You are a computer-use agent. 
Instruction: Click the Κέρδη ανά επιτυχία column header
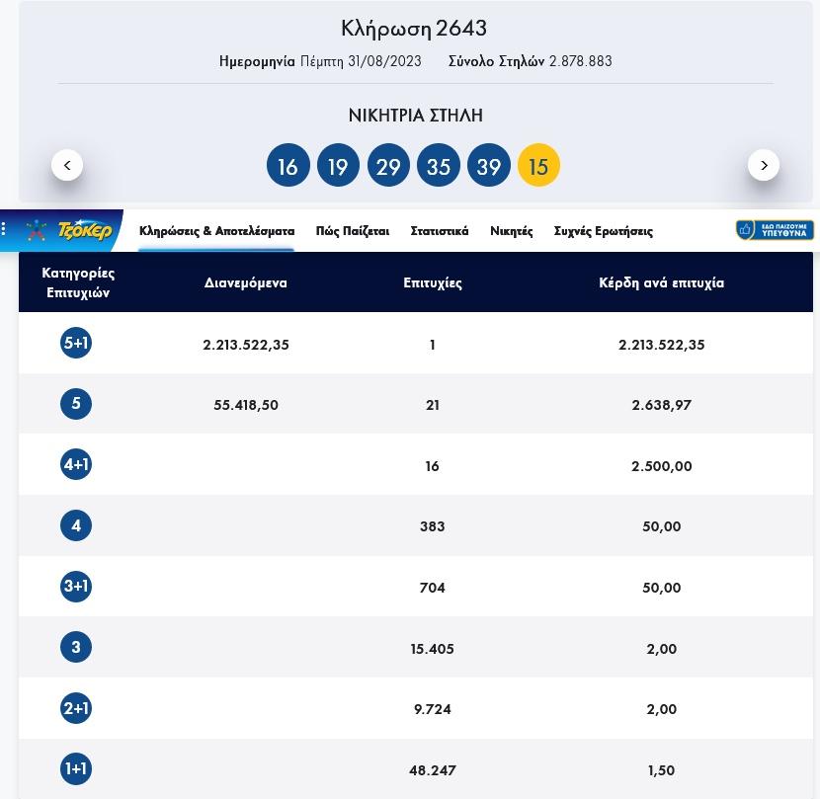click(x=661, y=282)
